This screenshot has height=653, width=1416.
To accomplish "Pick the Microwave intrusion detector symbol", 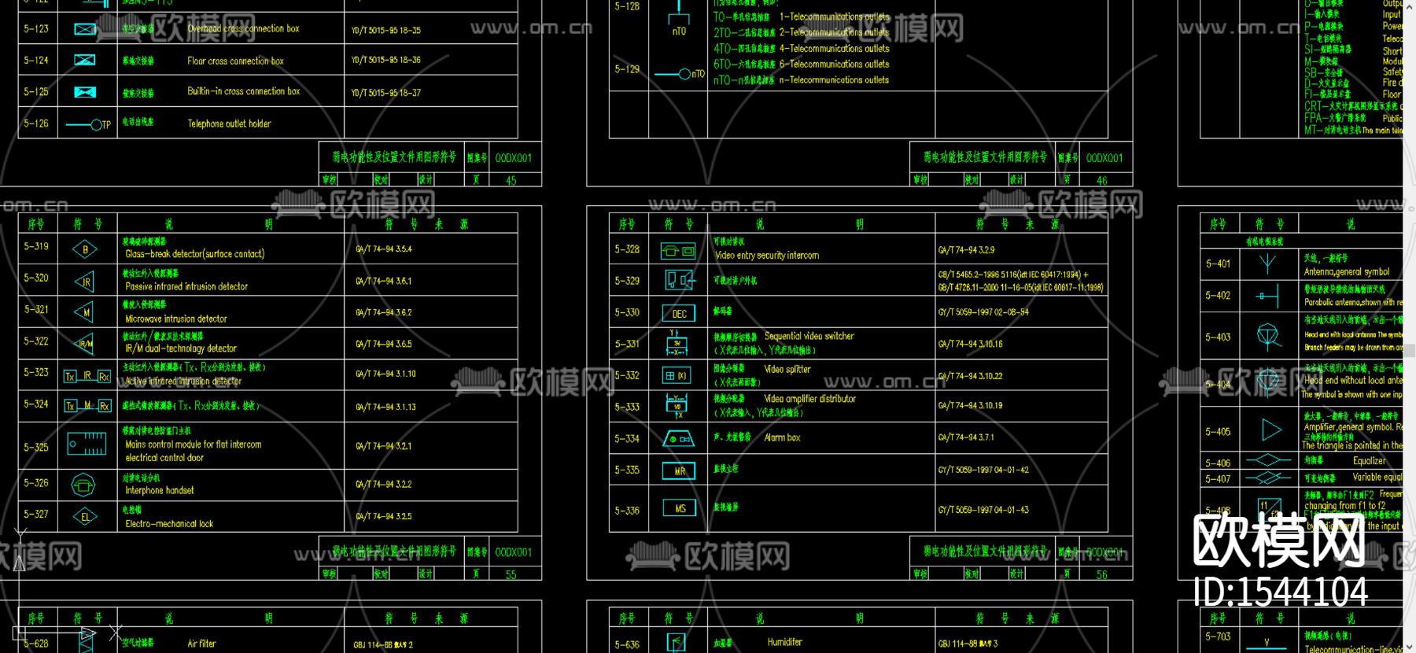I will 84,312.
